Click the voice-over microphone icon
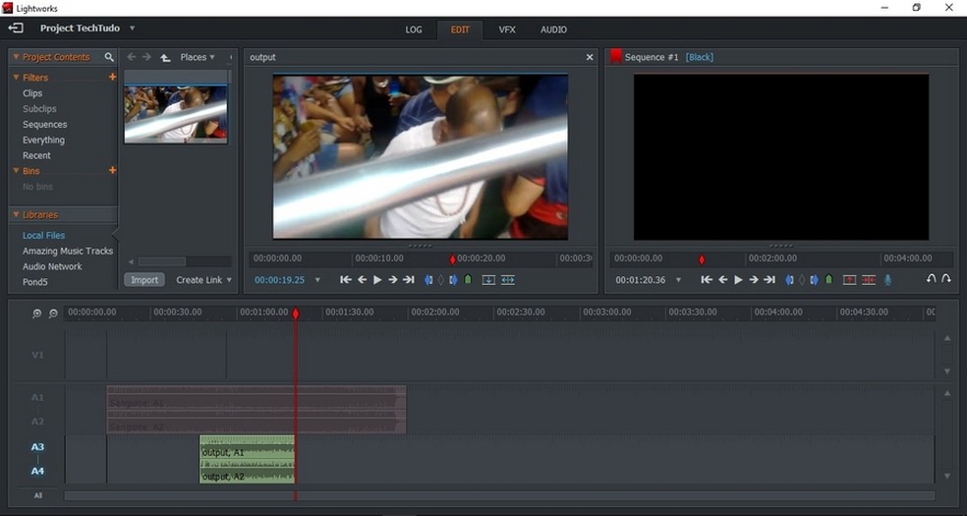967x516 pixels. tap(888, 280)
